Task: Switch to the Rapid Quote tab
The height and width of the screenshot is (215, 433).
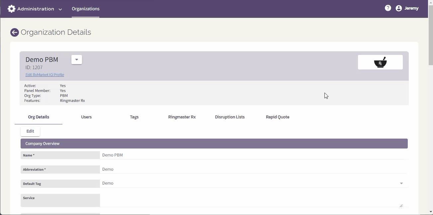Action: coord(278,117)
